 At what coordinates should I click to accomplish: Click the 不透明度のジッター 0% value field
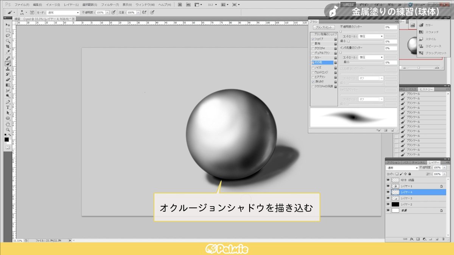(x=390, y=27)
